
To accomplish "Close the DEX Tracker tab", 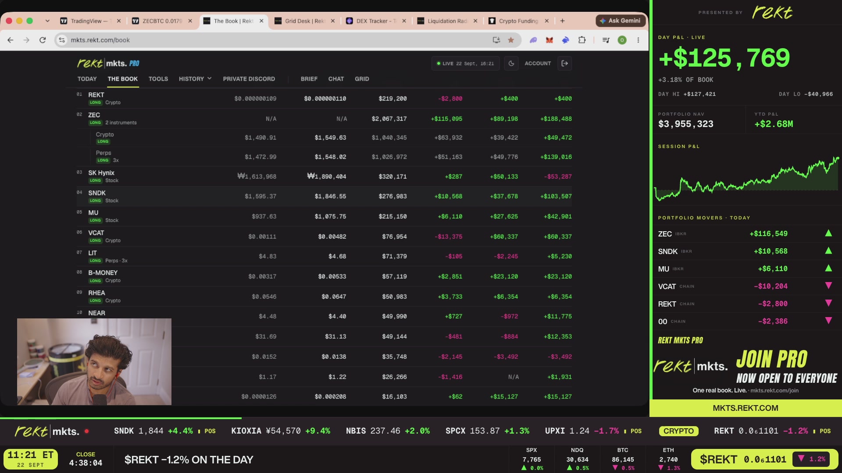I will [x=404, y=21].
